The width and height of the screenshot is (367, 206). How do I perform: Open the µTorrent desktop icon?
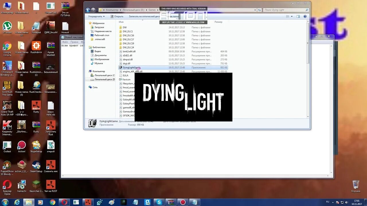[7, 28]
